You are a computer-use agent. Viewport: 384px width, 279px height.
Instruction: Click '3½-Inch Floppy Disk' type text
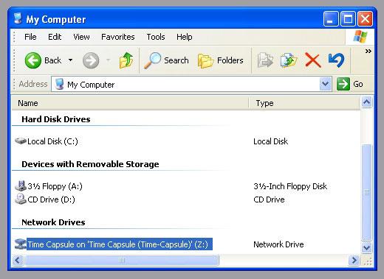pos(290,186)
